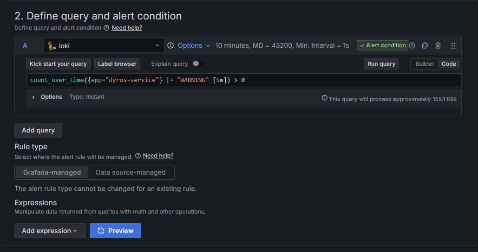
Task: Open the Add expression dropdown menu
Action: tap(50, 231)
